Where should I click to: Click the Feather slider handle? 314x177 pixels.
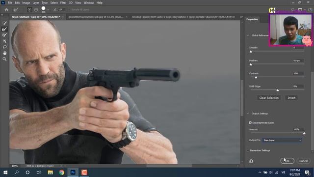click(251, 64)
